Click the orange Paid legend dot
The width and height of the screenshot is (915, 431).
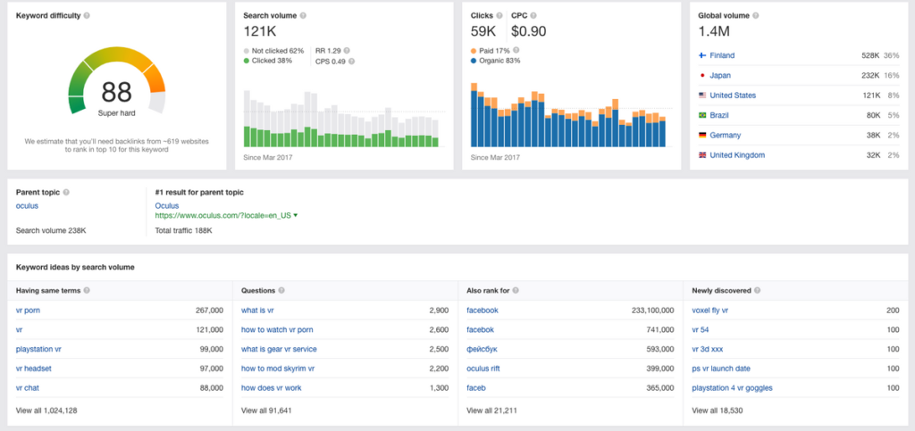pyautogui.click(x=474, y=51)
